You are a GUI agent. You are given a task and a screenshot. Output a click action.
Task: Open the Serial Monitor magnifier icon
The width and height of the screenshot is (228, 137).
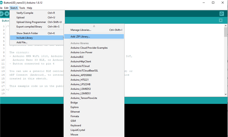coord(222,14)
